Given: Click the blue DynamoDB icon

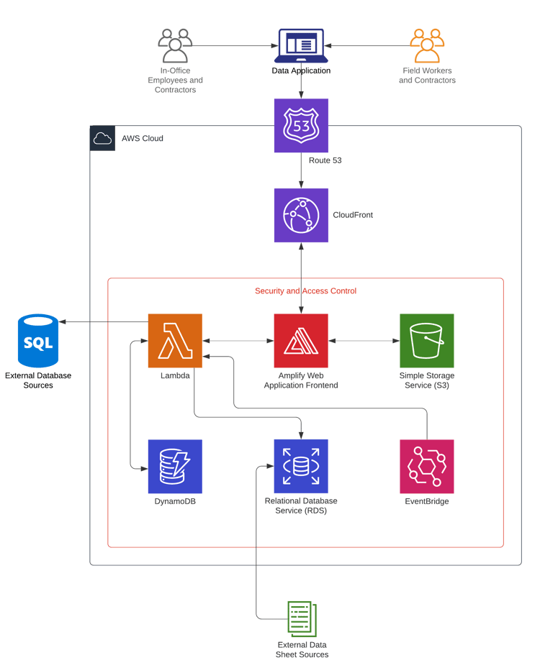Looking at the screenshot, I should coord(175,467).
